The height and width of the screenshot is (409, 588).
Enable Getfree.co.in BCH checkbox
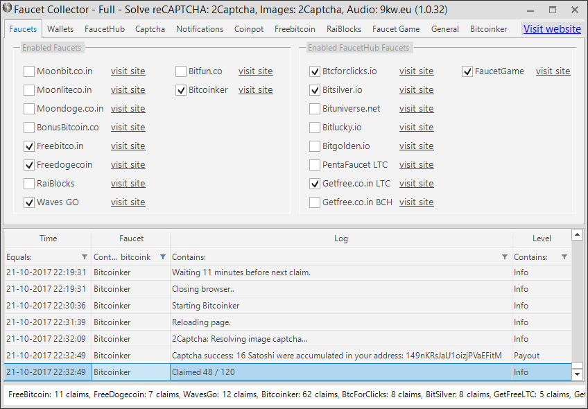click(x=314, y=202)
